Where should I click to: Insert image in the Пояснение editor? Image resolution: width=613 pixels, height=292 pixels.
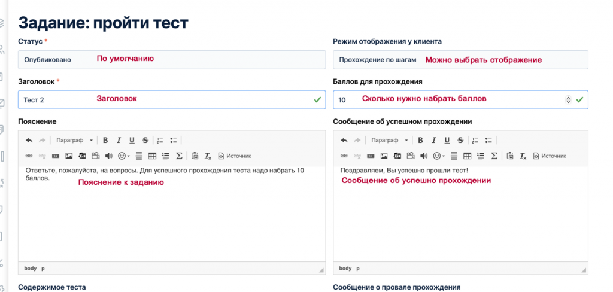click(x=69, y=156)
